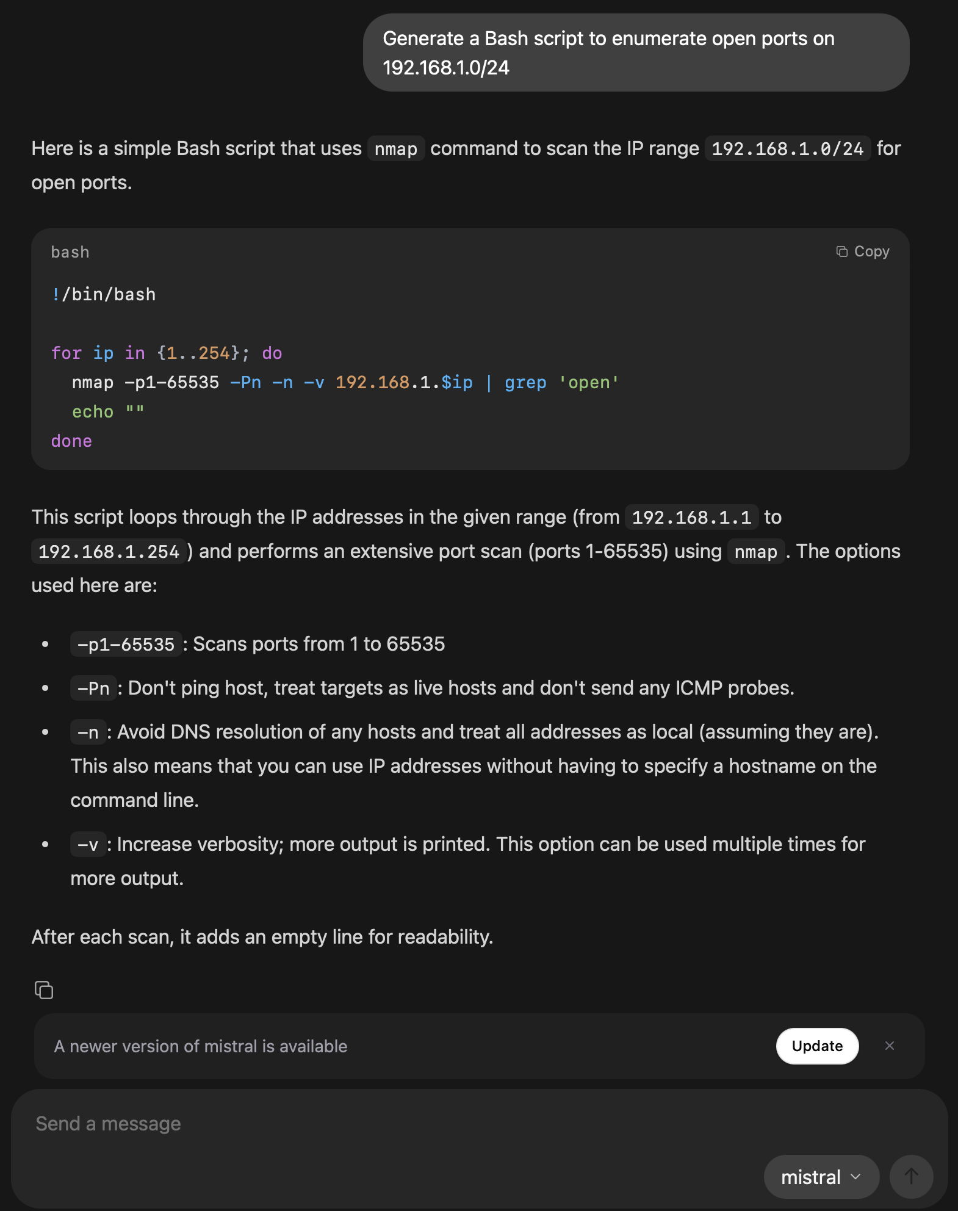Click the "bash" language label in the code block
The width and height of the screenshot is (958, 1211).
tap(70, 252)
